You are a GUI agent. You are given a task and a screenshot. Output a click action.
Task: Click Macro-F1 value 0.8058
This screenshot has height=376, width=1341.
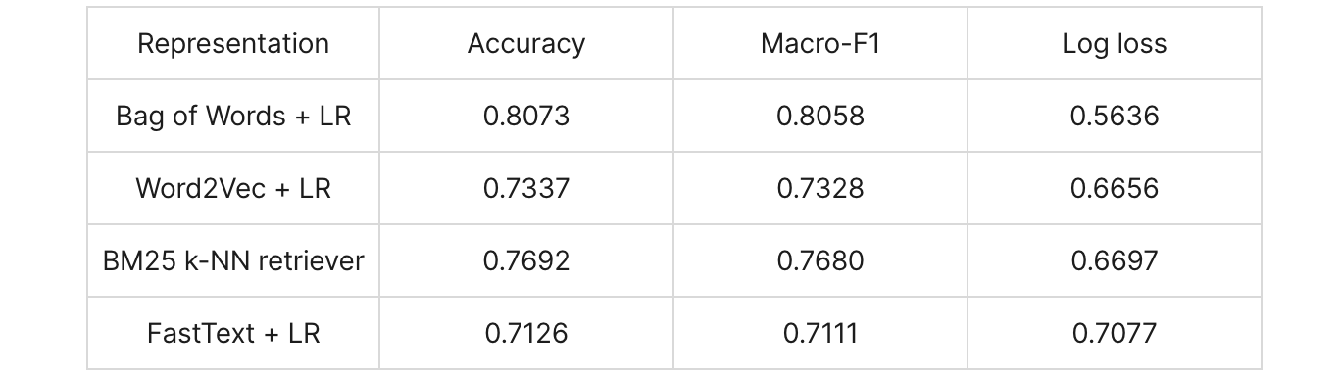[820, 116]
